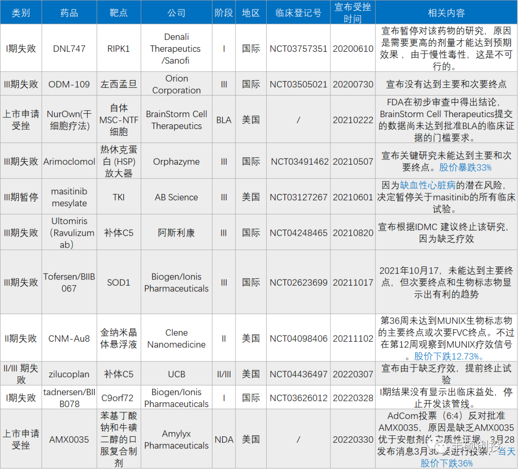Click registration number NCT03757351
Image resolution: width=518 pixels, height=469 pixels.
[298, 48]
